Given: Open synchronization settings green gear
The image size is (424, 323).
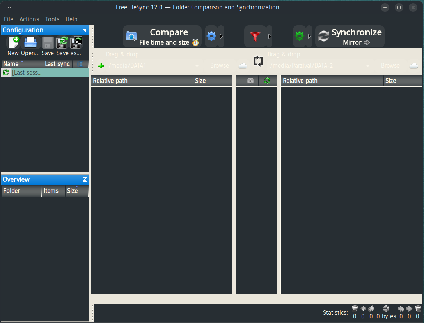Looking at the screenshot, I should tap(299, 37).
